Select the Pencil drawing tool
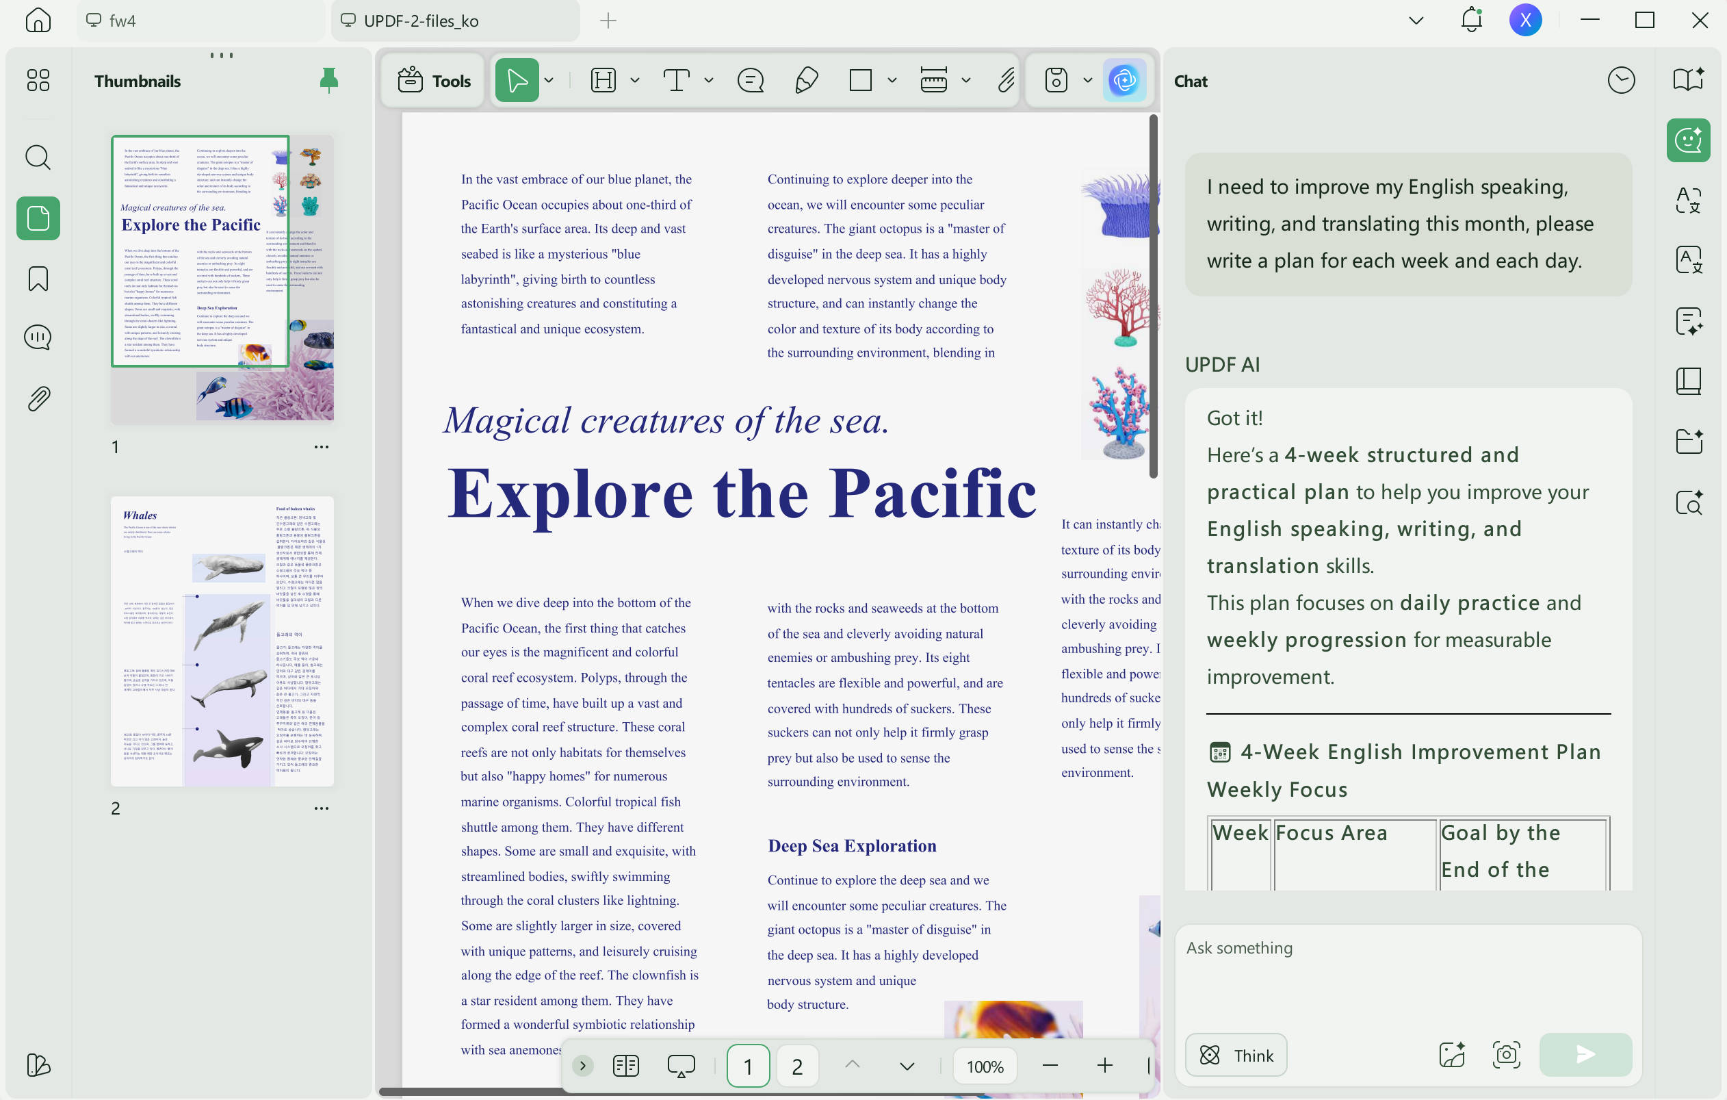 point(806,80)
